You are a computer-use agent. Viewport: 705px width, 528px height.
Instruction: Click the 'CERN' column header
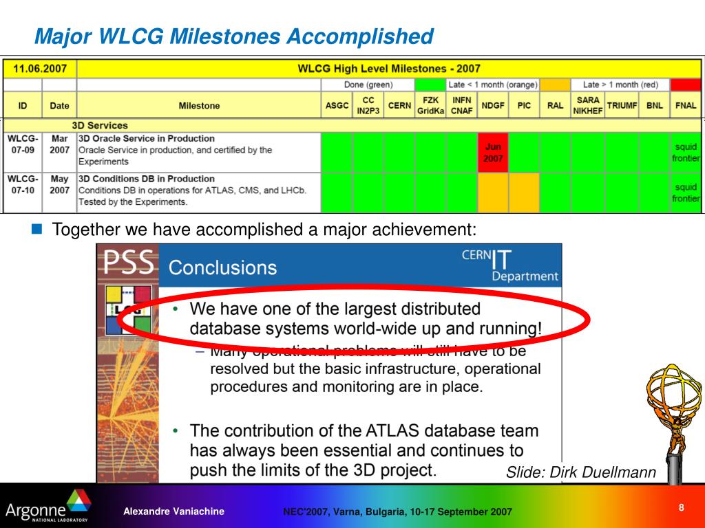tap(399, 105)
